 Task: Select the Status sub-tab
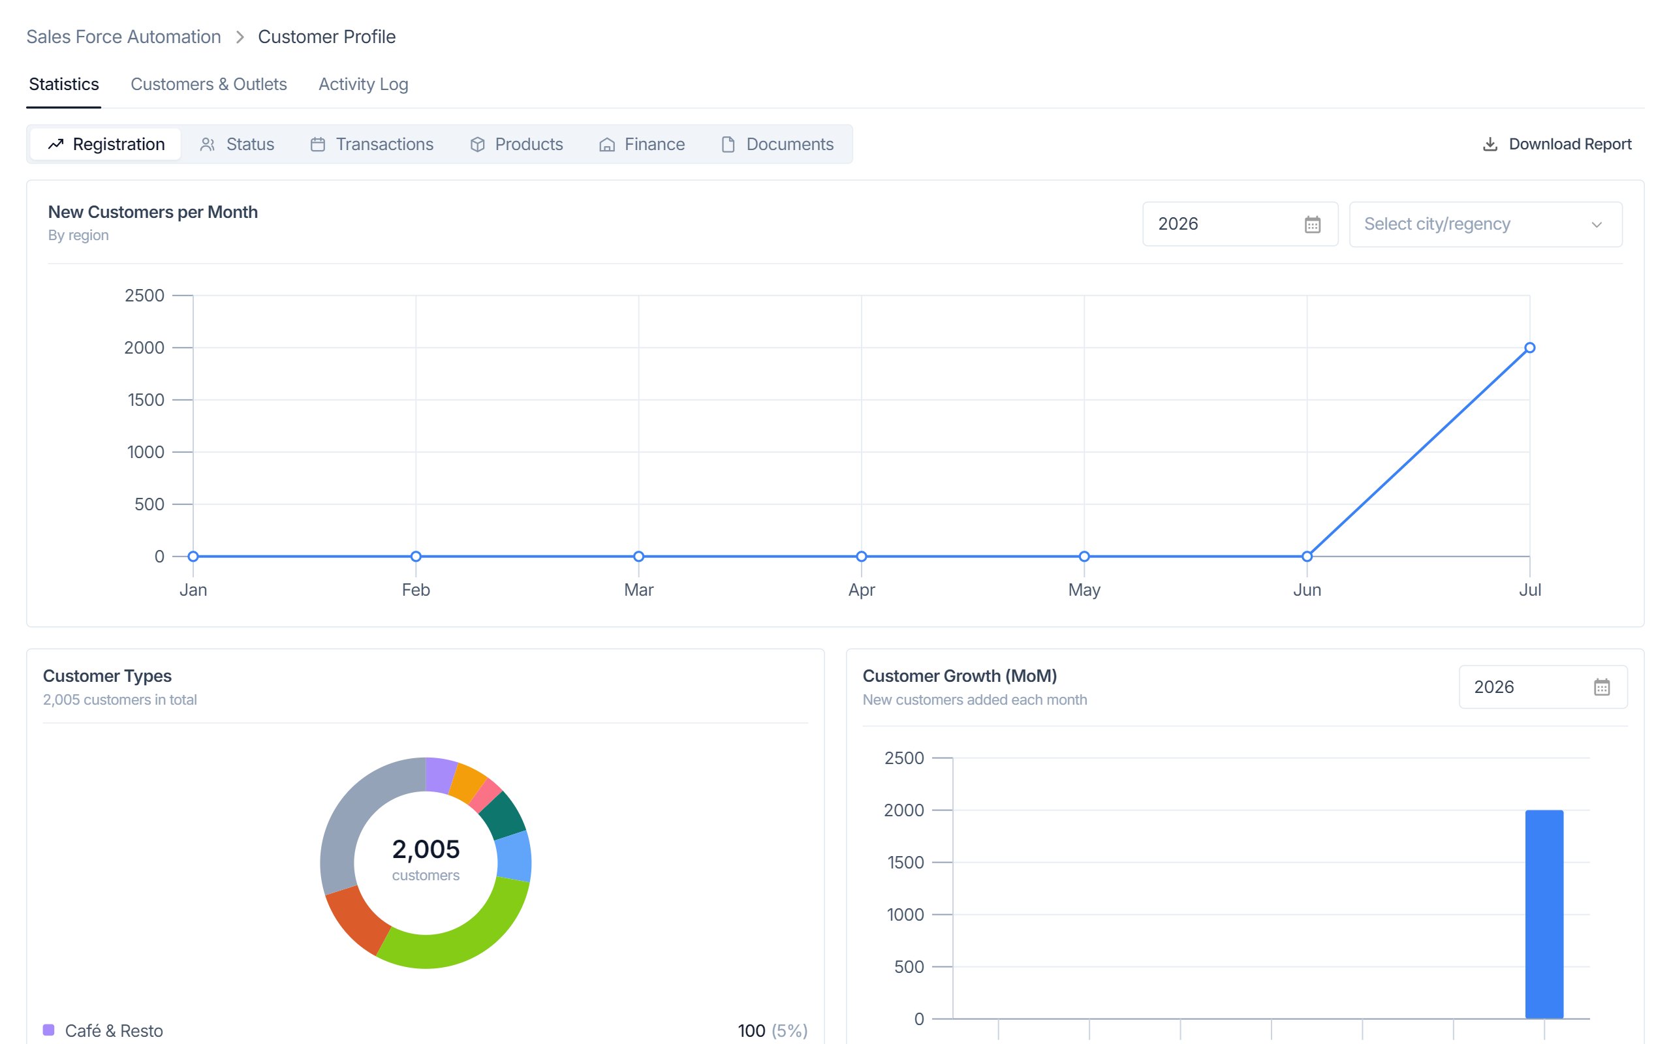click(x=237, y=144)
